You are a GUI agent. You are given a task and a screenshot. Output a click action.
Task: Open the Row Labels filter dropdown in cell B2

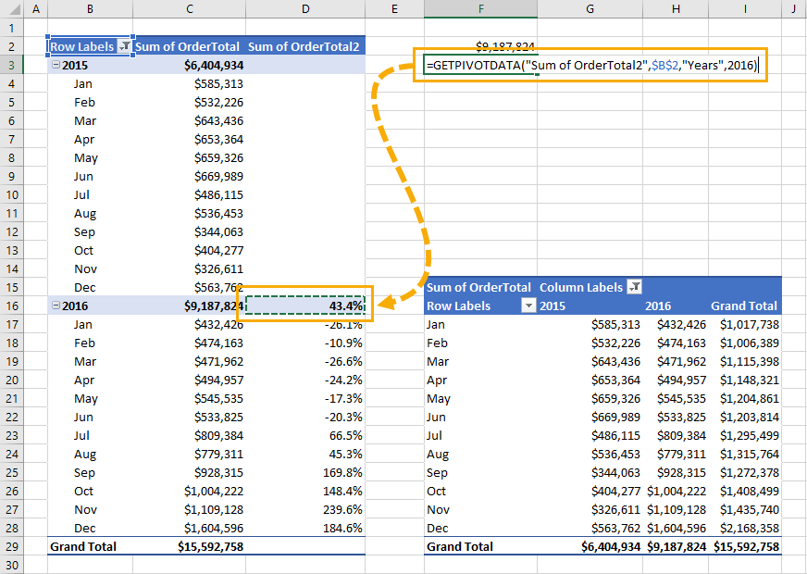pyautogui.click(x=125, y=46)
